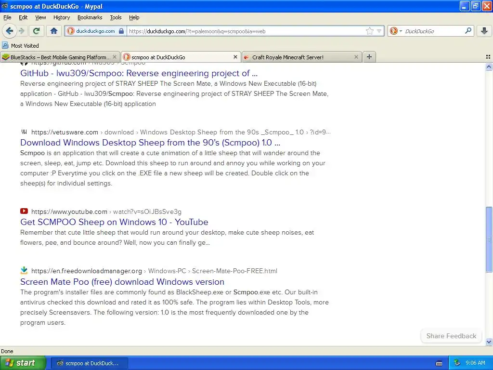Click the scrollbar down arrow
Image resolution: width=493 pixels, height=370 pixels.
click(x=489, y=342)
